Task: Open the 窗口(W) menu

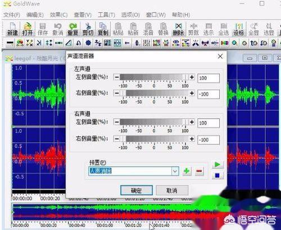Action: pyautogui.click(x=156, y=15)
